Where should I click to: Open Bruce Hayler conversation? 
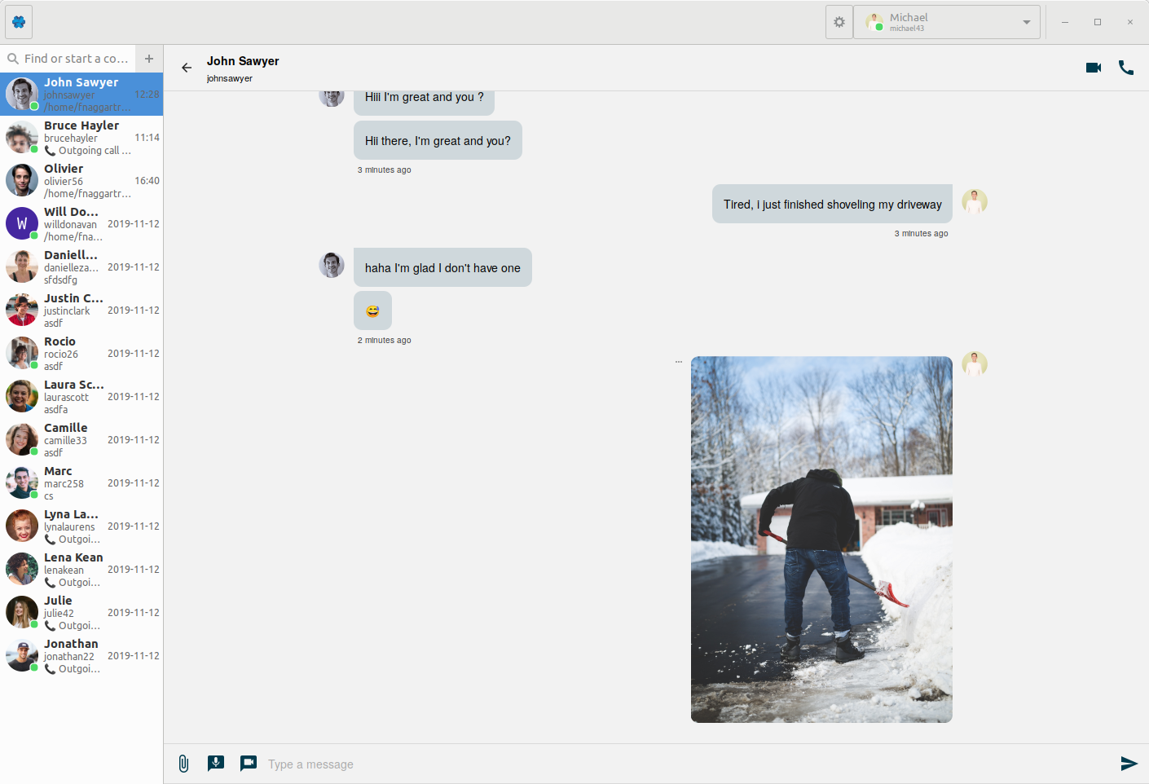tap(81, 138)
